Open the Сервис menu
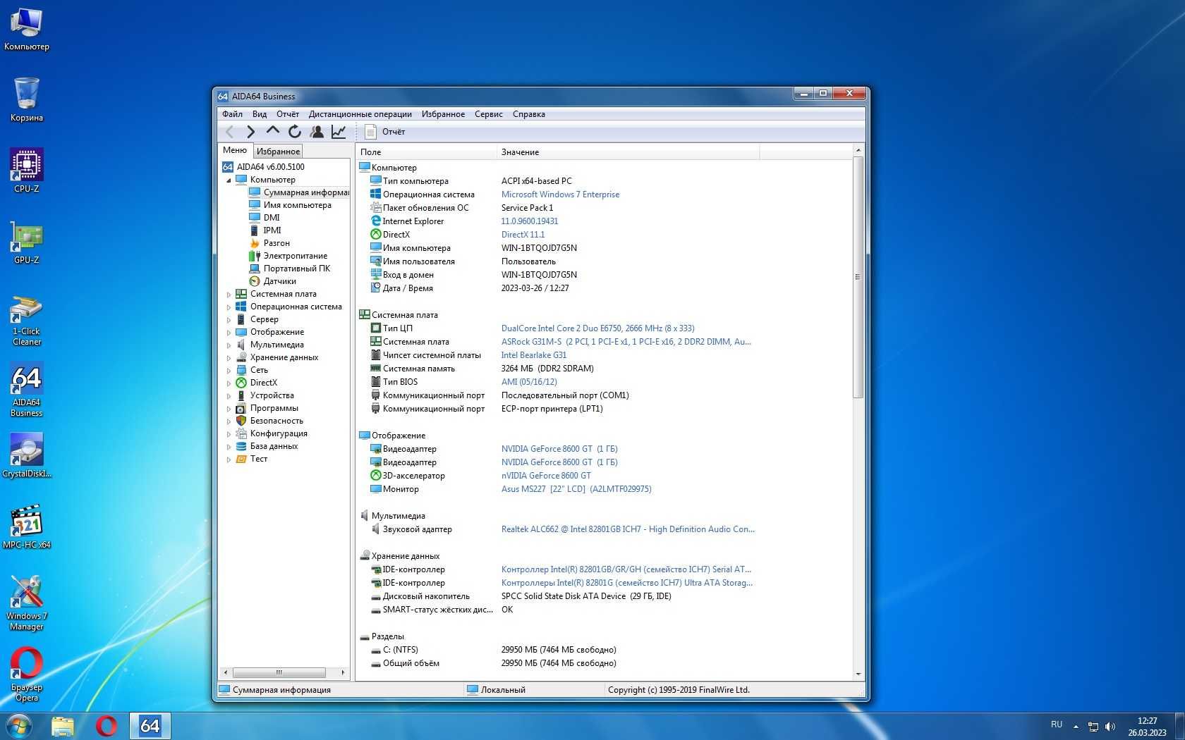Screen dimensions: 1185x740 tap(489, 114)
